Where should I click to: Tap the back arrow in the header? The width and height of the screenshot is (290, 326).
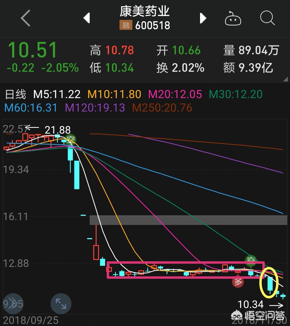tap(26, 18)
